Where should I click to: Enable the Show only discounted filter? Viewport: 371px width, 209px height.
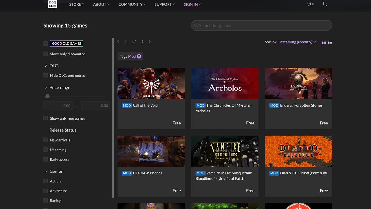tap(45, 54)
